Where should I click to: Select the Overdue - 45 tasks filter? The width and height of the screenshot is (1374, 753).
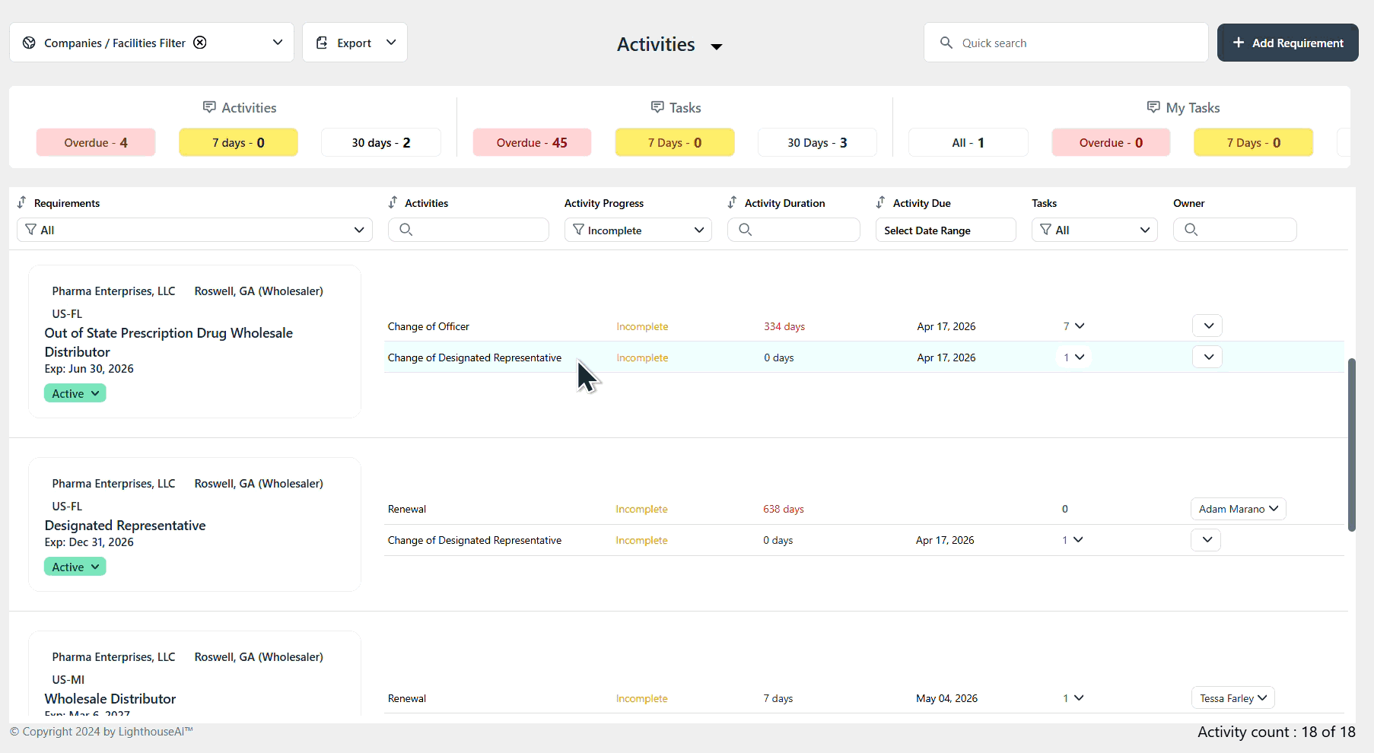532,142
